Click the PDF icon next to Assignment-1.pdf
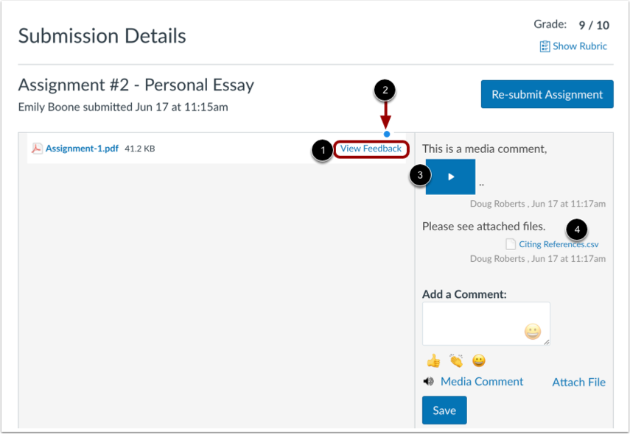 [x=37, y=149]
